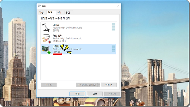The height and width of the screenshot is (107, 190).
Task: Click the speaker icon in the title bar
Action: [x=39, y=6]
